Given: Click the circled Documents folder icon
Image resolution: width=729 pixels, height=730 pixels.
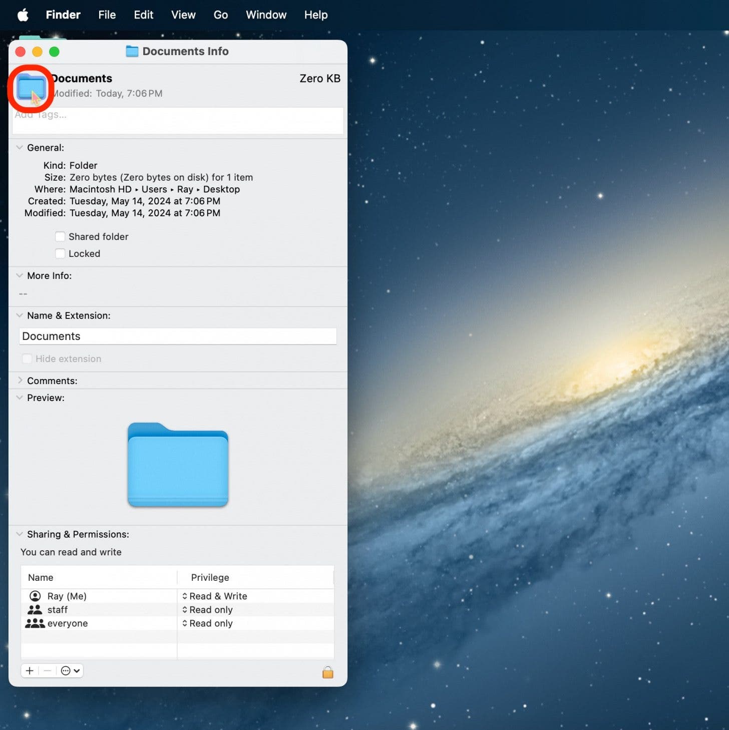Looking at the screenshot, I should point(31,89).
